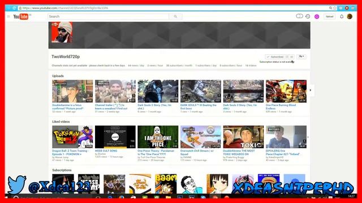Click the pink round icon in header

coord(317,16)
